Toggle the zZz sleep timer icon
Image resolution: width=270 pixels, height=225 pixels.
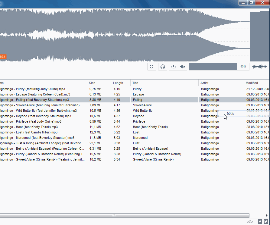click(250, 221)
